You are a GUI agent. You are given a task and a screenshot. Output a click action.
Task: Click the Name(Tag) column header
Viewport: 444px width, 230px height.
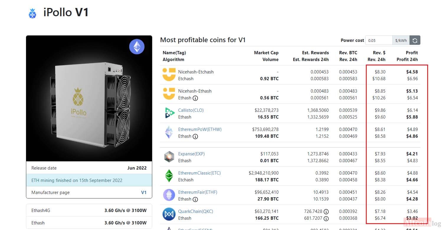point(174,53)
